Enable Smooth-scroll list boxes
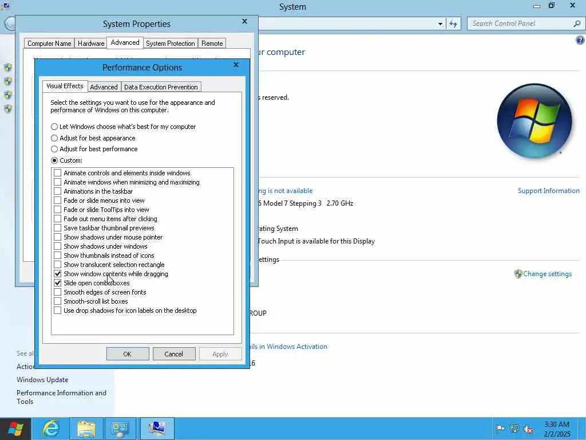586x440 pixels. coord(58,301)
